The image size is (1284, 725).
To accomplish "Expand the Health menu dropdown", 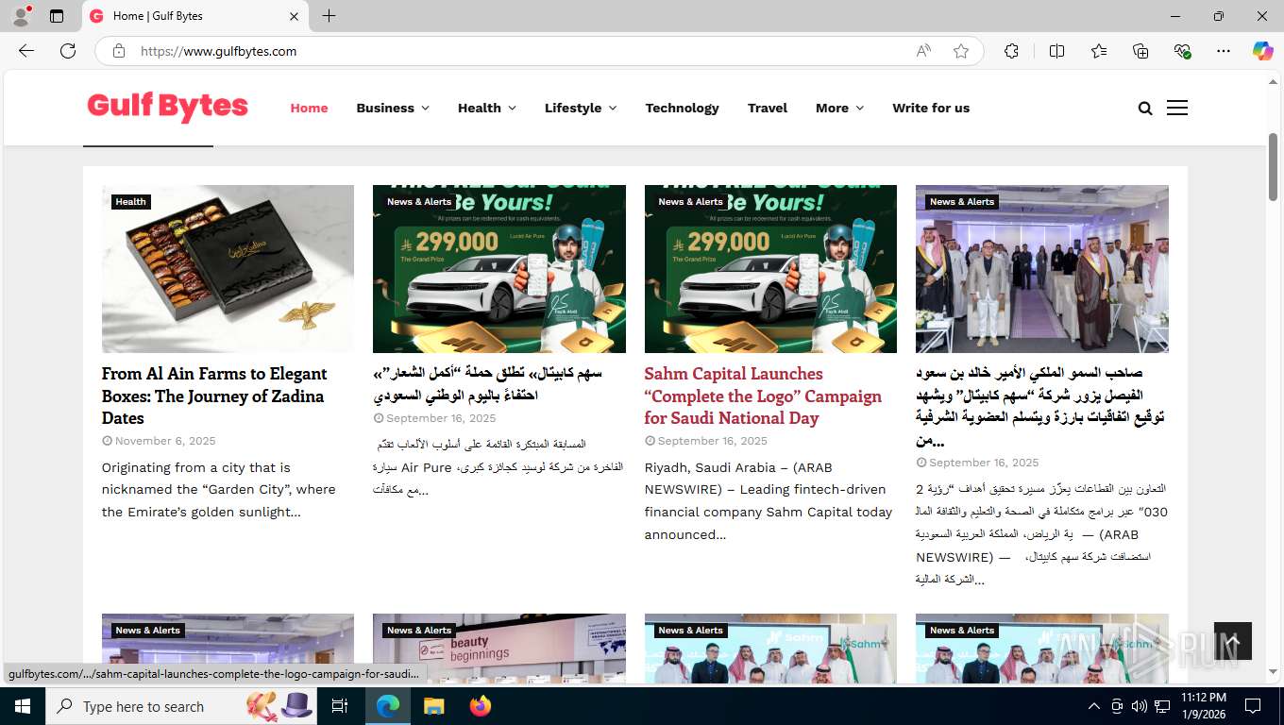I will 487,108.
